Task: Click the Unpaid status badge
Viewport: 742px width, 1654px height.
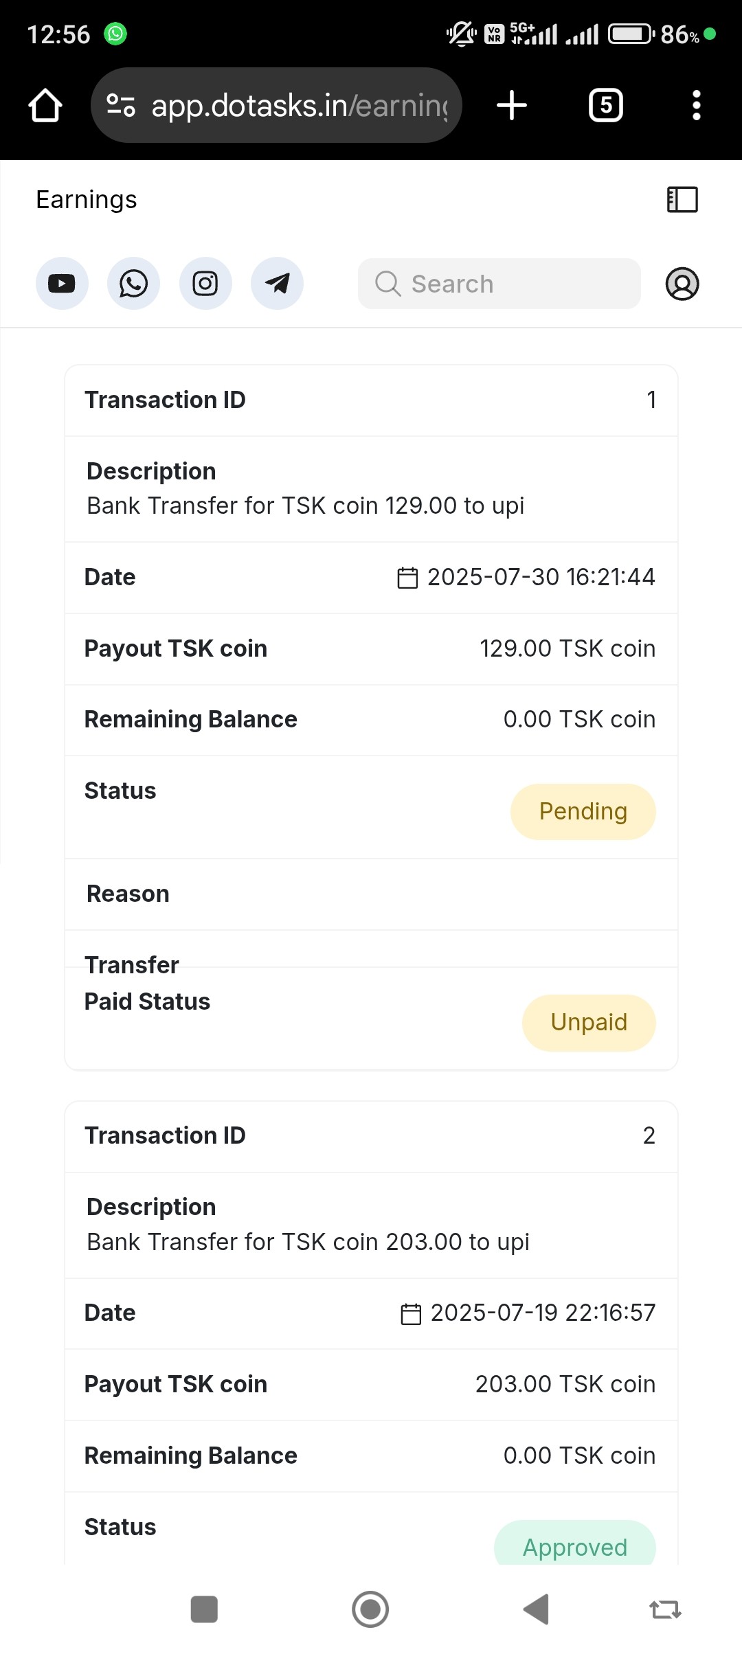Action: click(x=589, y=1022)
